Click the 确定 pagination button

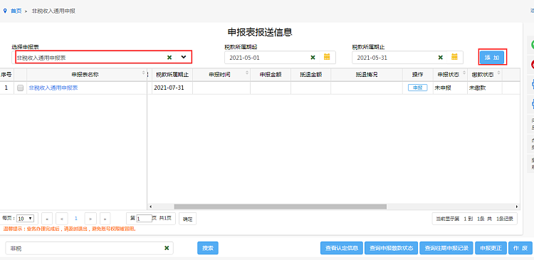coord(188,219)
